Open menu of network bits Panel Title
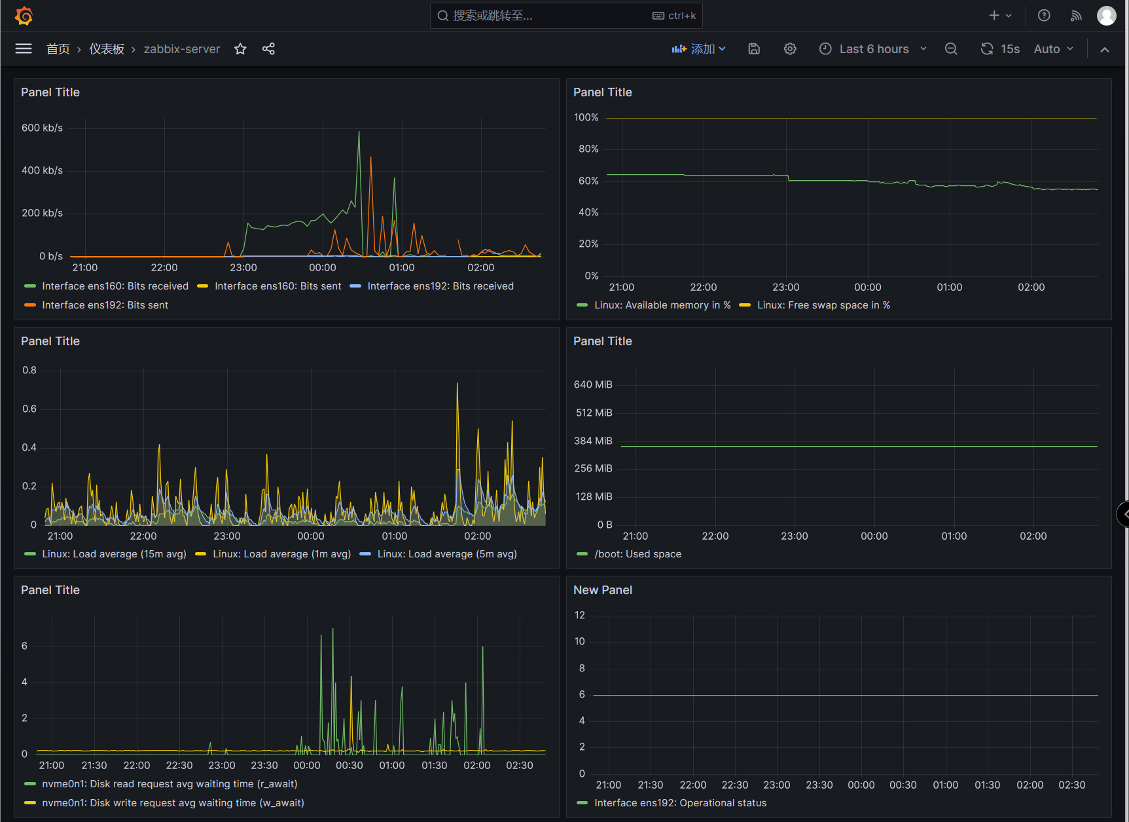Image resolution: width=1129 pixels, height=822 pixels. (50, 92)
